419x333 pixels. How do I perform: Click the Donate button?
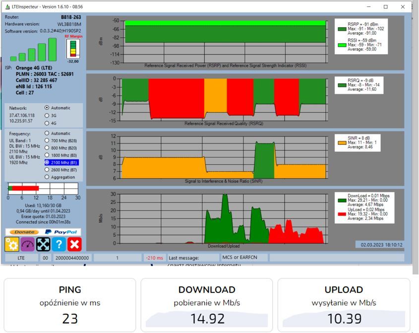24,232
